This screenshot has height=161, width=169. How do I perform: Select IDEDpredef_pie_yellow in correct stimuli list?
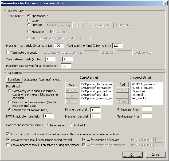tap(96, 92)
